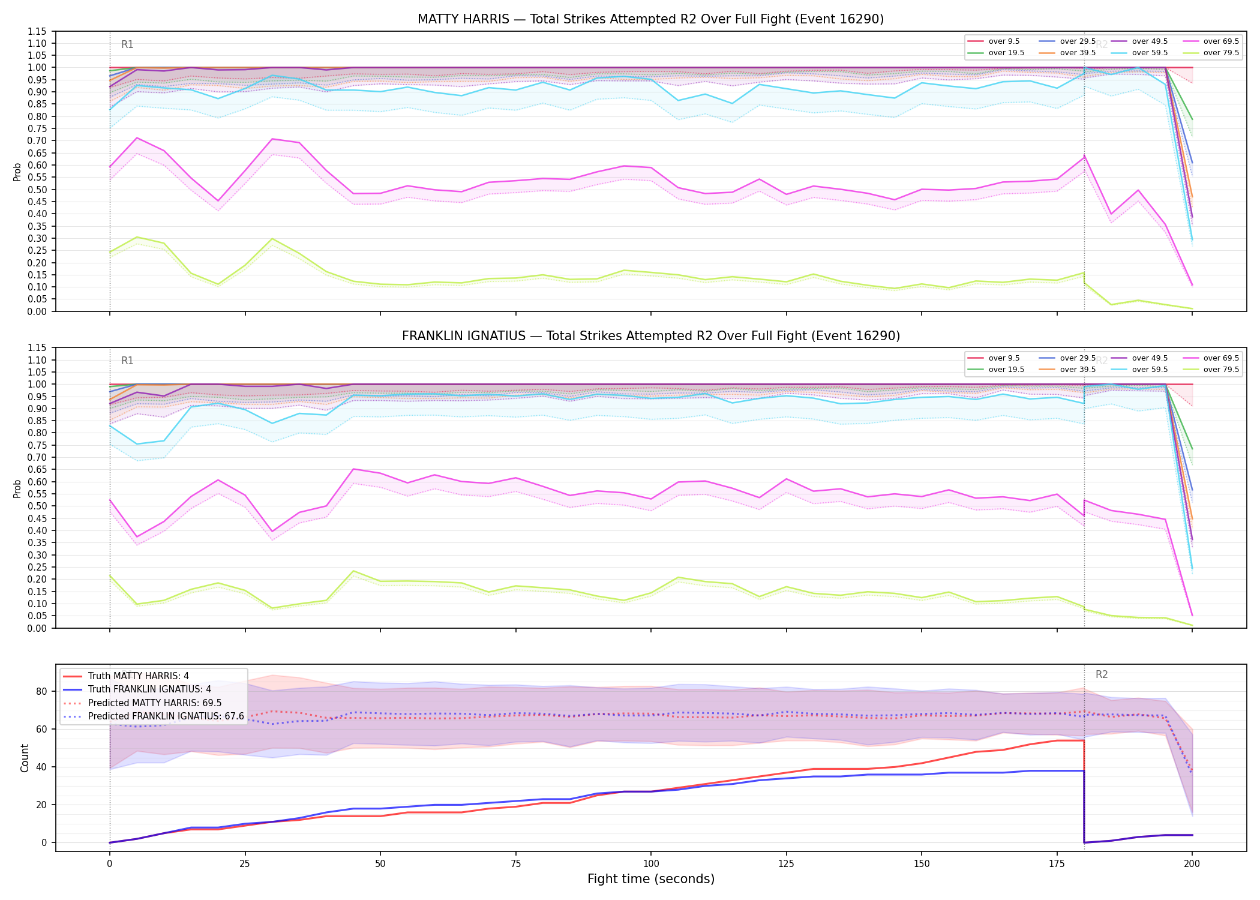The image size is (1260, 900).
Task: Click the FRANKLIN IGNATIUS chart title
Action: (x=650, y=336)
